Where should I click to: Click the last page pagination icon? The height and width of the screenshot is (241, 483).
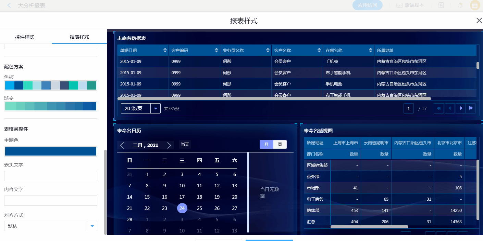pos(471,108)
